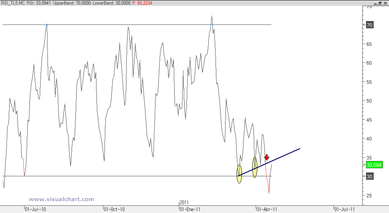Click the 25 label on the value axis

369,195
